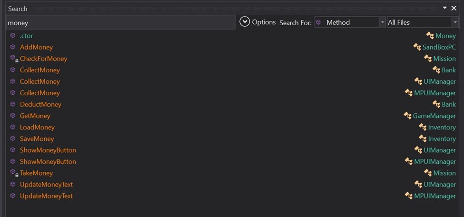464x217 pixels.
Task: Select the DeductMoney result
Action: (x=40, y=104)
